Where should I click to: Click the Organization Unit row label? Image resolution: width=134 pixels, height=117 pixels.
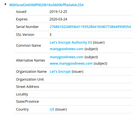pos(30,79)
